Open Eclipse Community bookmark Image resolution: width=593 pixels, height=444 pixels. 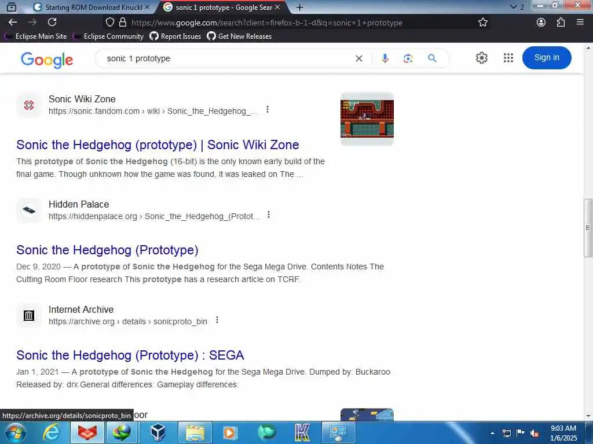[x=108, y=36]
